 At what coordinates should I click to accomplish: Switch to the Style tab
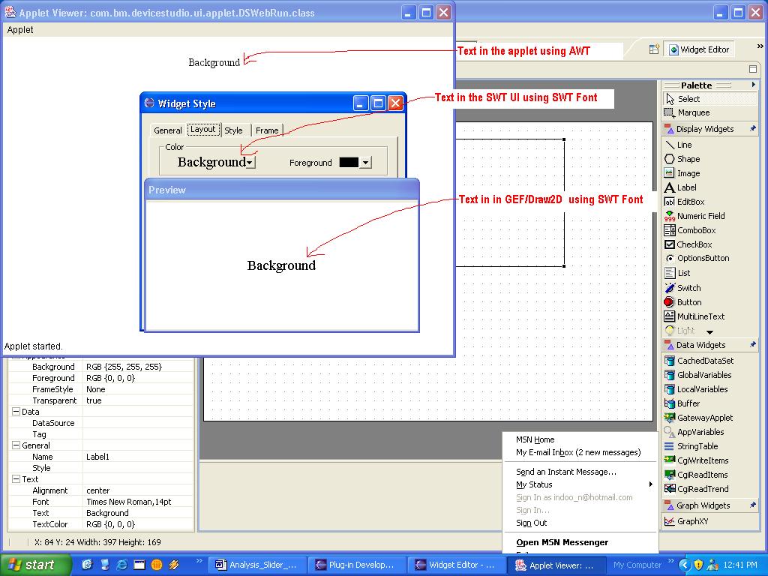click(x=234, y=130)
